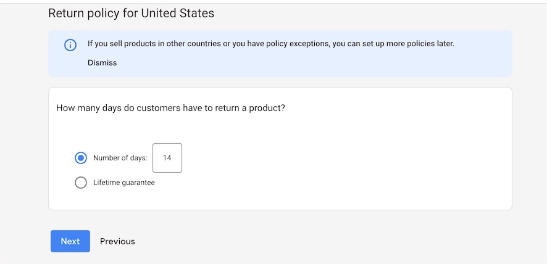Click the word 'guarantee' beside the radio
547x264 pixels.
click(x=138, y=183)
